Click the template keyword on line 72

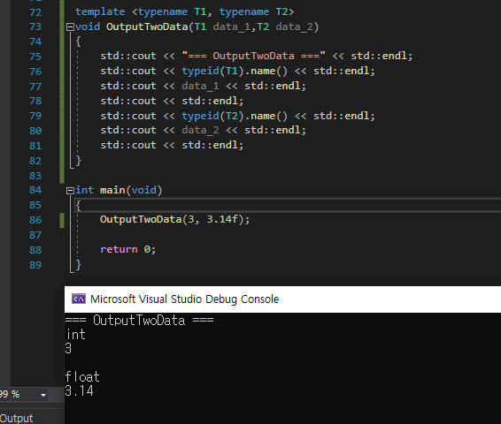pyautogui.click(x=100, y=12)
